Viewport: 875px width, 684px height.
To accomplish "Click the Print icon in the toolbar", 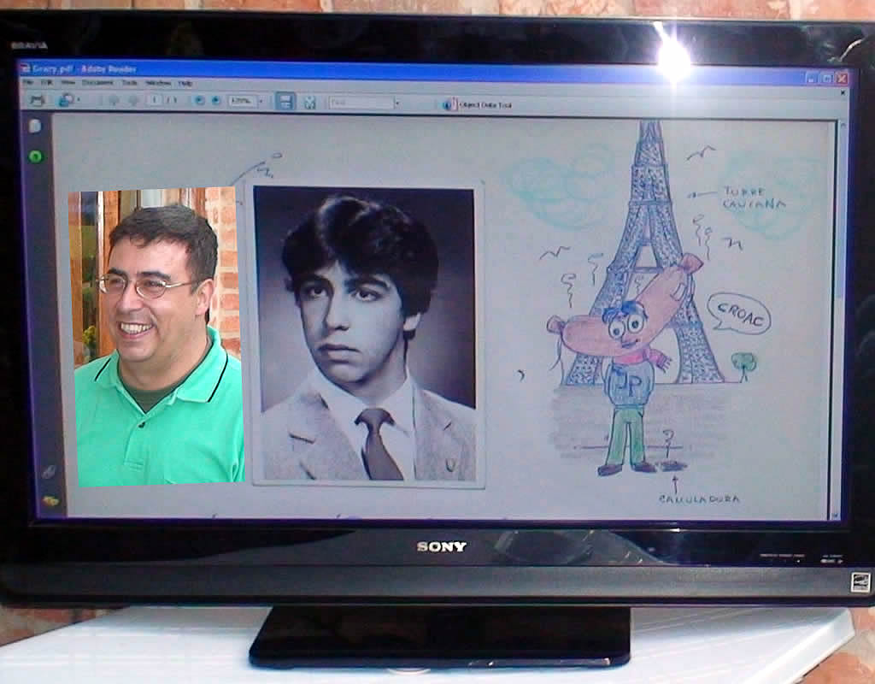I will point(37,100).
